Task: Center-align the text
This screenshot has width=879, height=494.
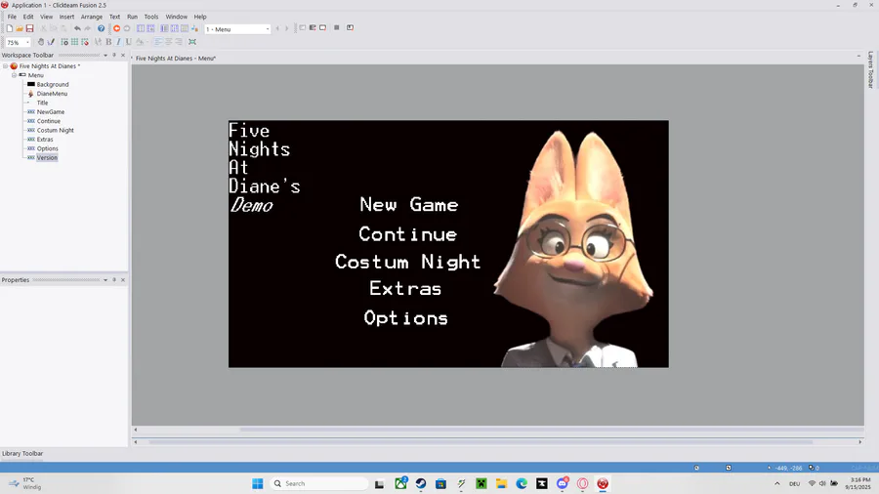Action: coord(169,42)
